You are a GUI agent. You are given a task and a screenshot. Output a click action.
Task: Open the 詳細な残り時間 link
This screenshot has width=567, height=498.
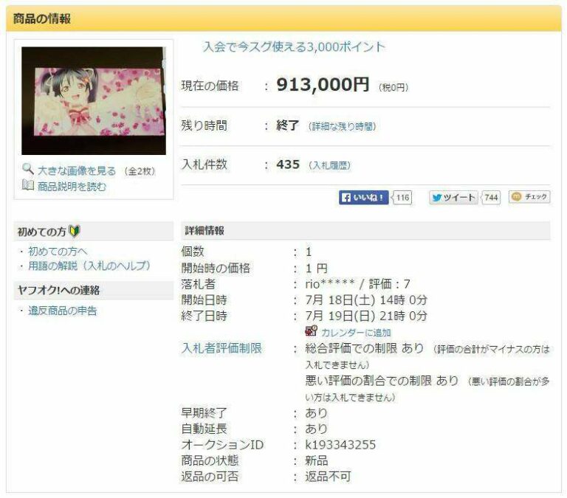[342, 126]
